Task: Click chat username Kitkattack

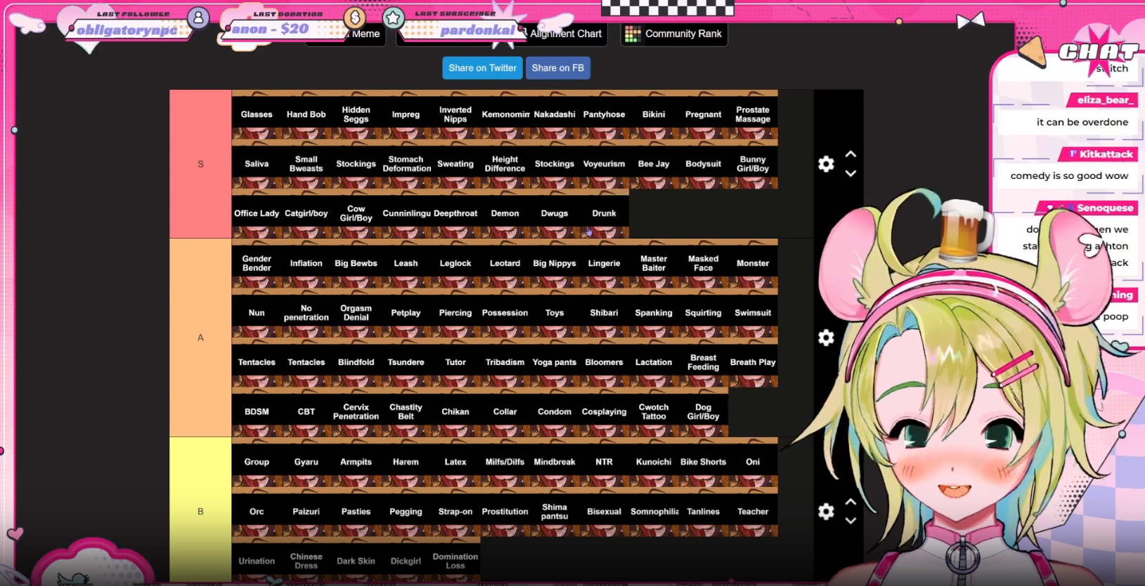Action: (1106, 154)
